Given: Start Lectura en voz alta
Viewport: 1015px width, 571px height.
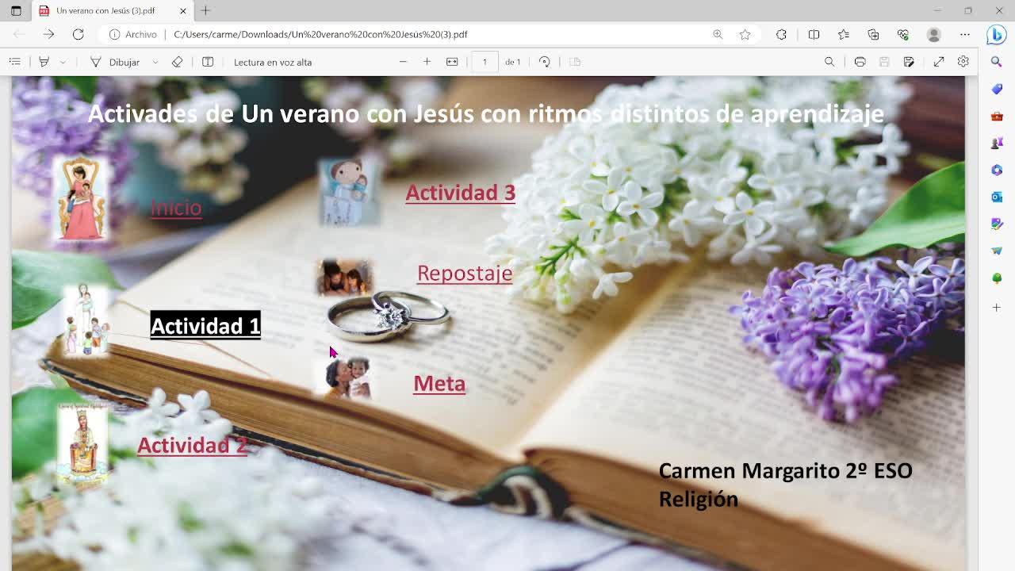Looking at the screenshot, I should click(x=273, y=62).
